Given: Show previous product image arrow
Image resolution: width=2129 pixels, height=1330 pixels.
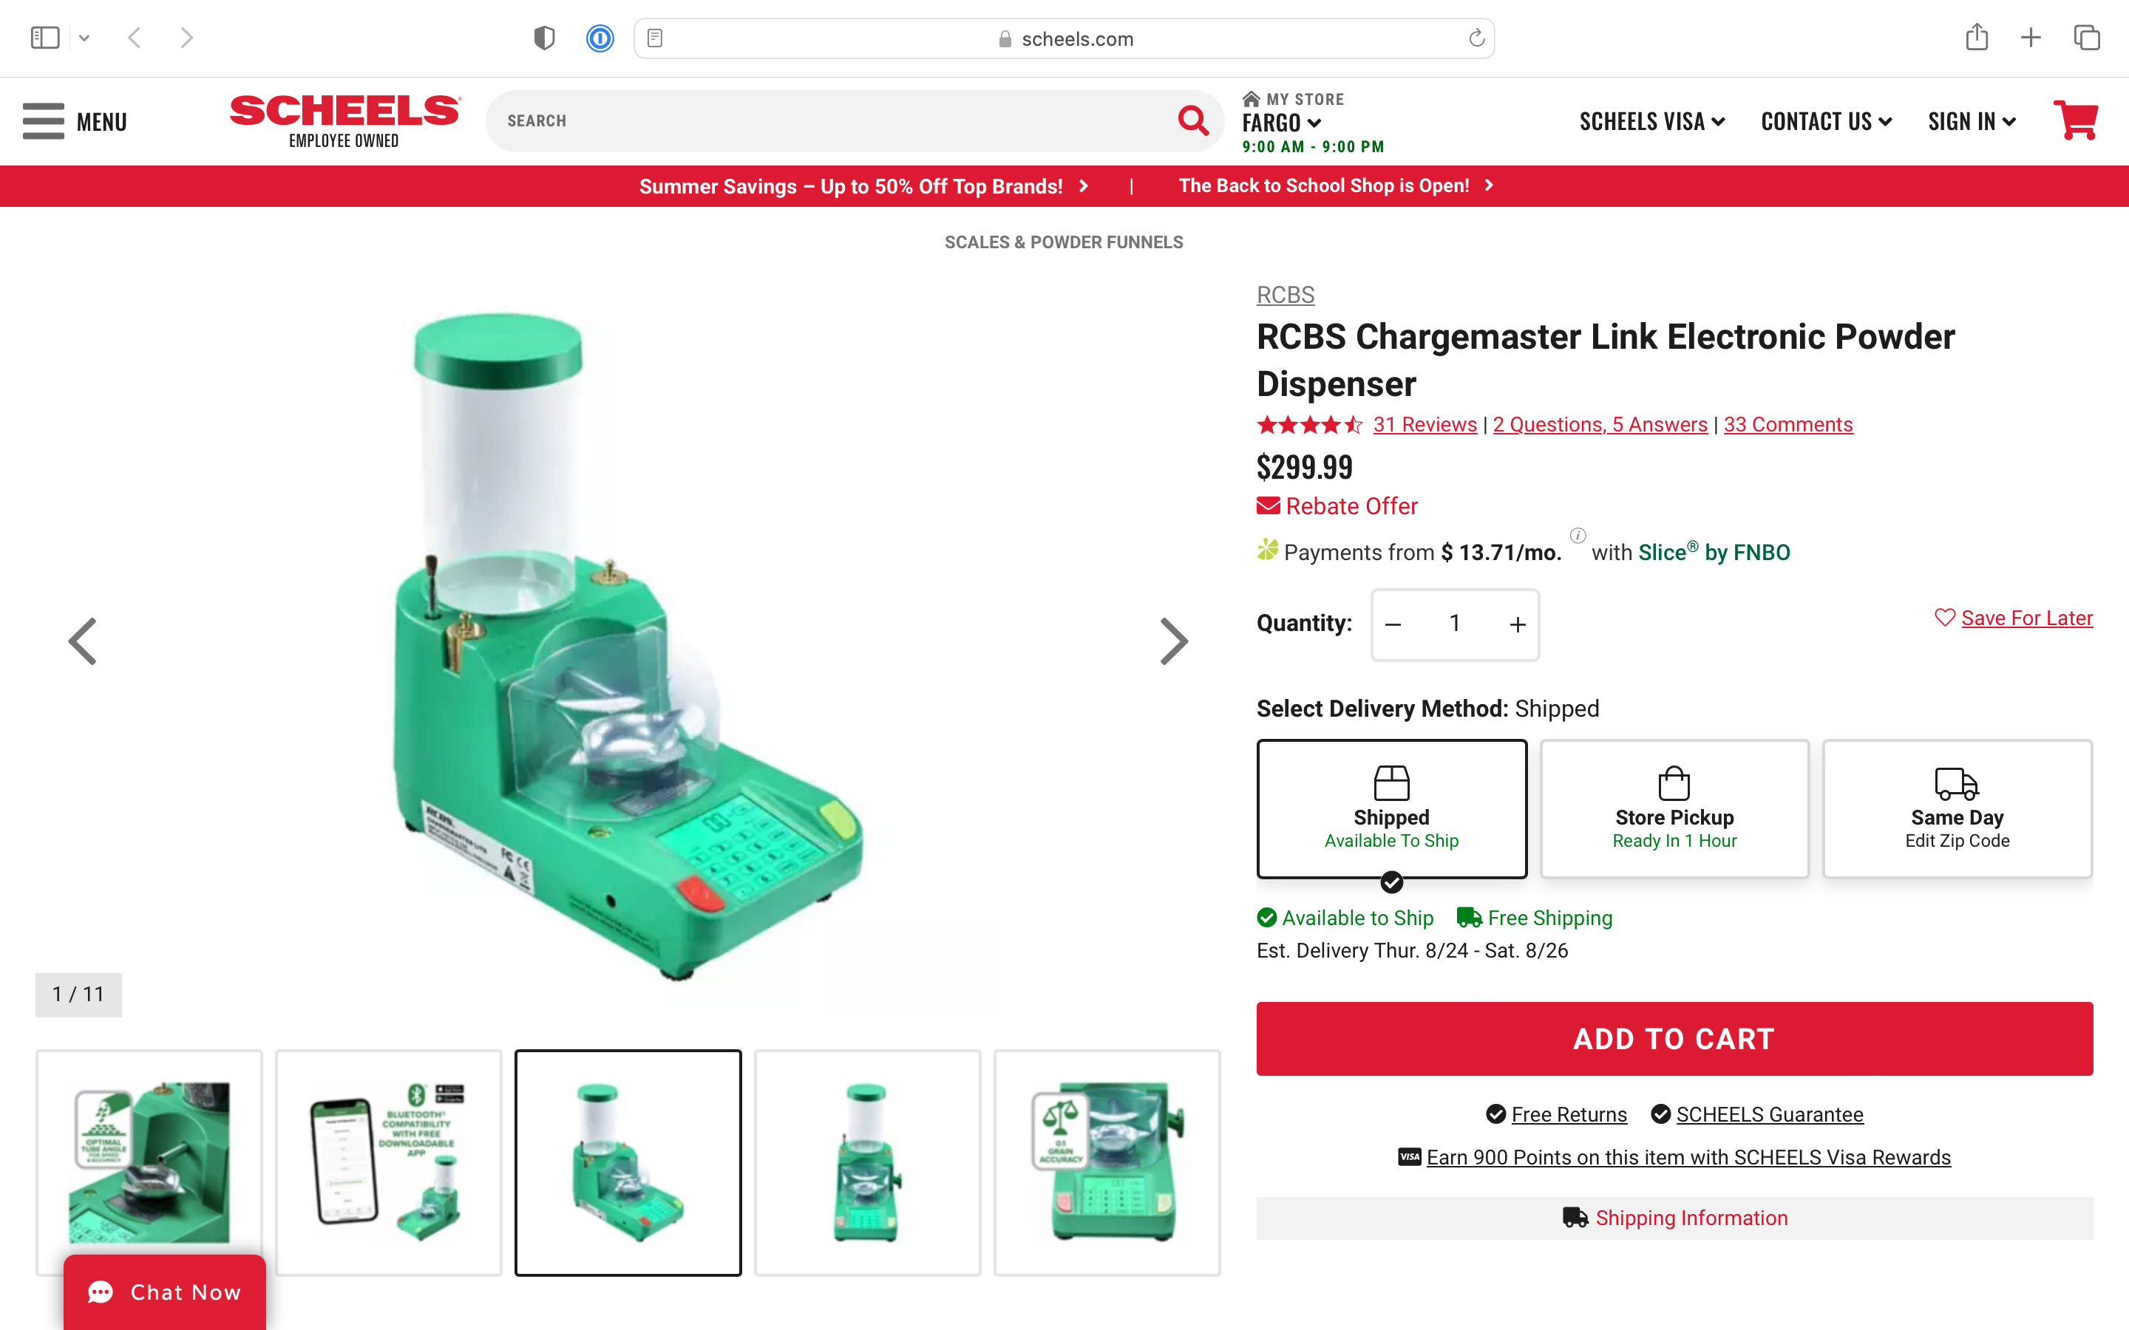Looking at the screenshot, I should 83,641.
